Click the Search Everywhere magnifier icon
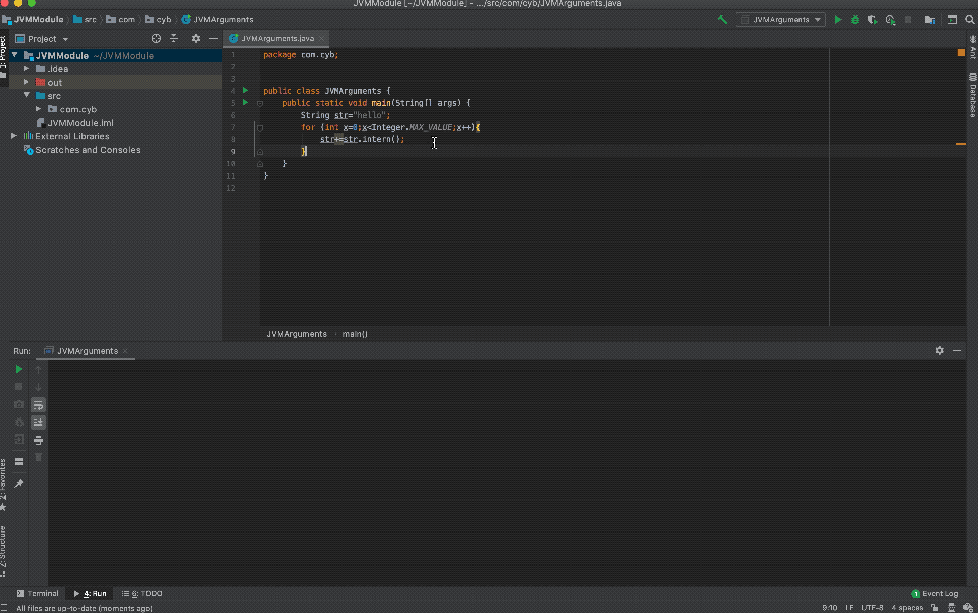 pyautogui.click(x=970, y=20)
